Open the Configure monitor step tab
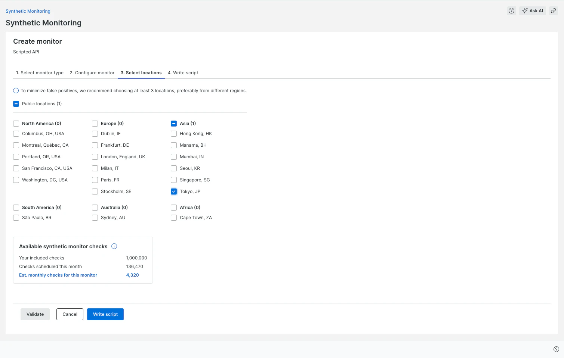The height and width of the screenshot is (358, 564). [x=92, y=73]
